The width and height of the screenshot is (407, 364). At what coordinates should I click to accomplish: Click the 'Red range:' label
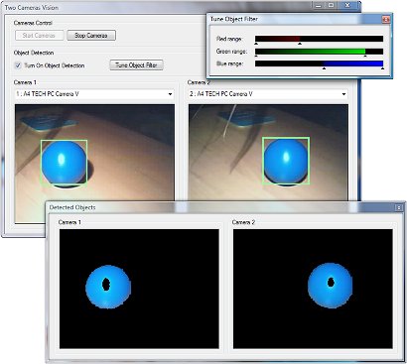tap(229, 39)
